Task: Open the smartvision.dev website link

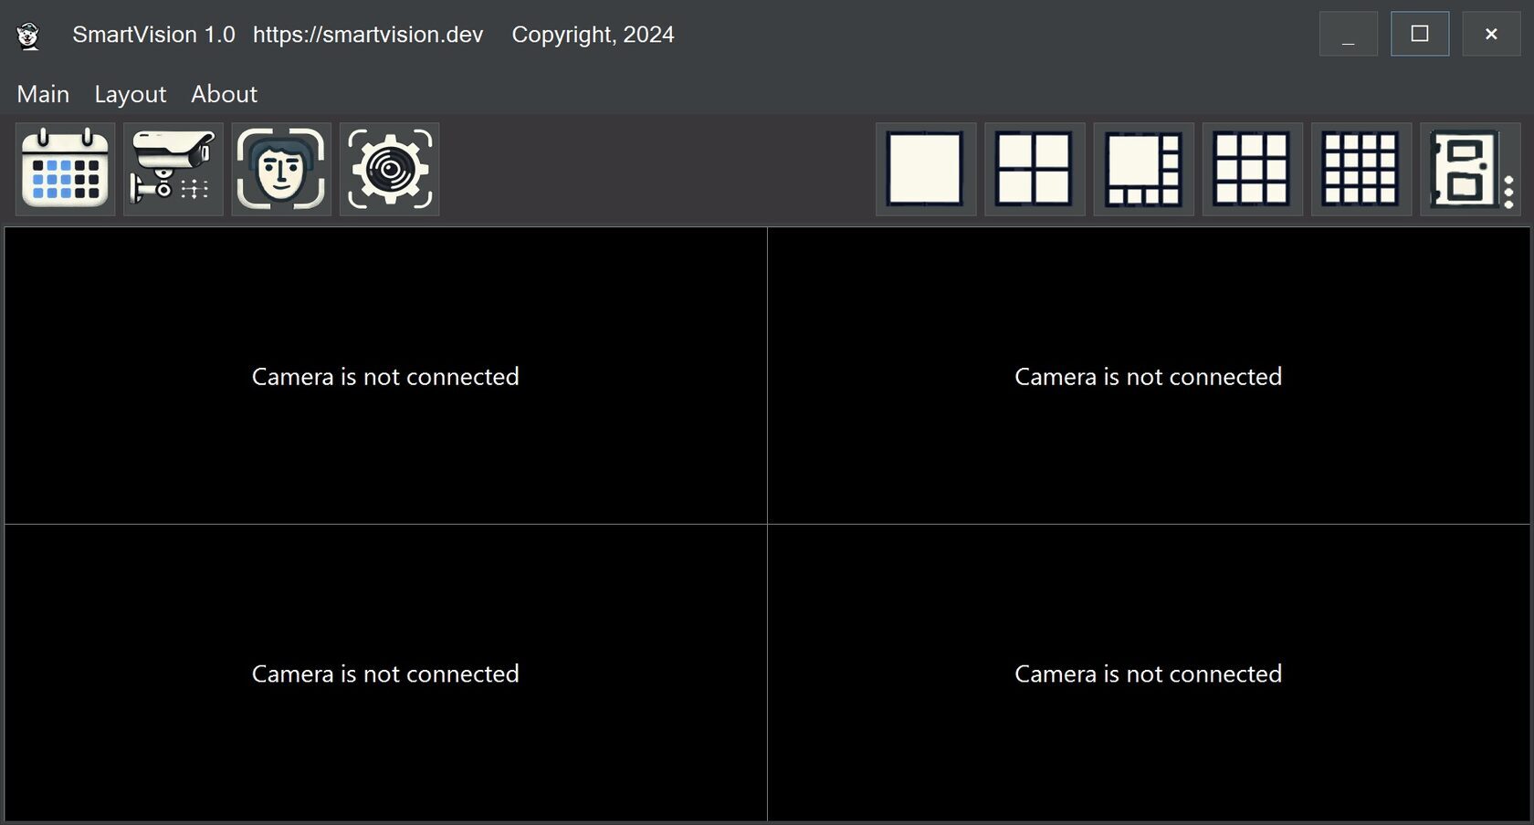Action: coord(368,34)
